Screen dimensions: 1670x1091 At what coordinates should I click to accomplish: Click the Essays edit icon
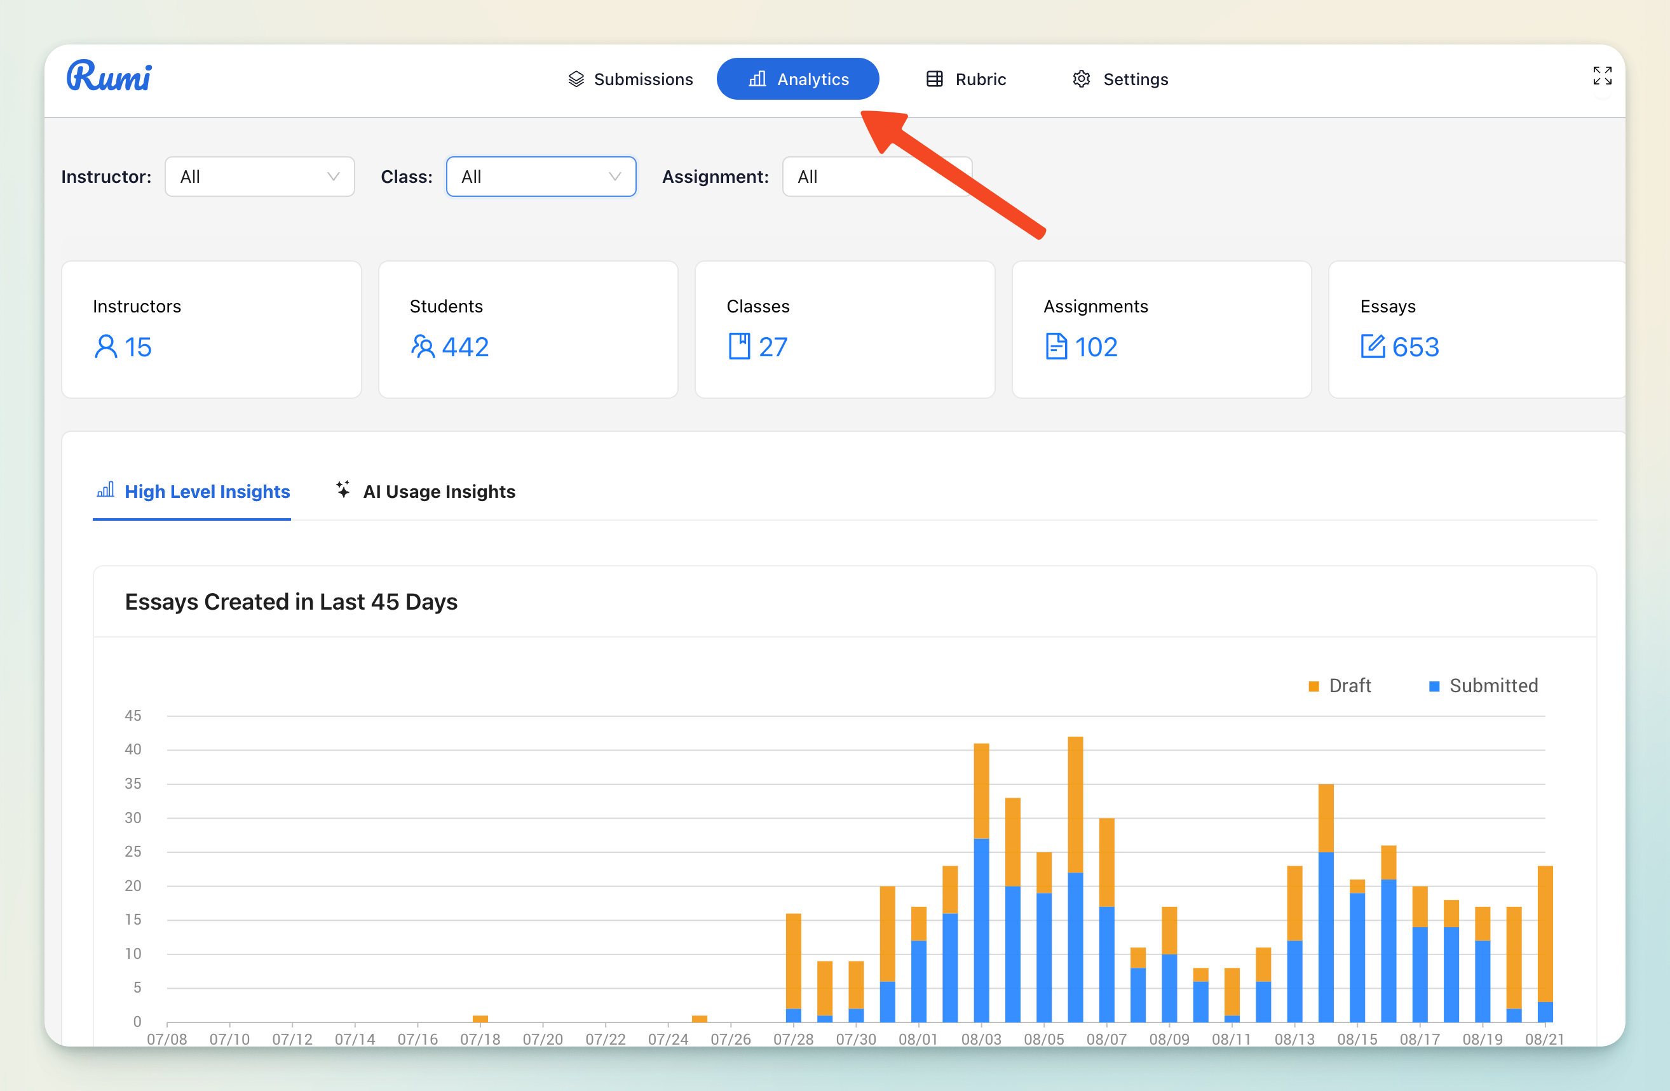click(1373, 346)
